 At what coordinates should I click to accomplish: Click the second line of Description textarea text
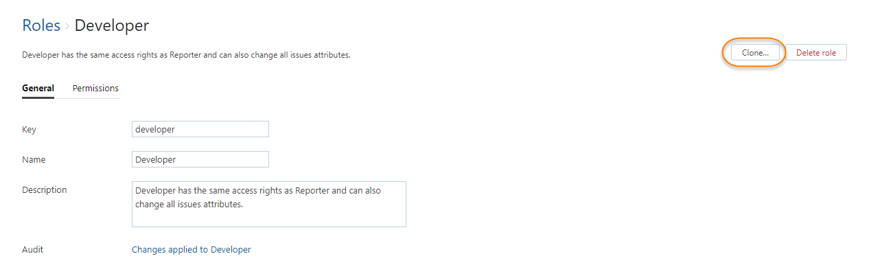tap(189, 205)
